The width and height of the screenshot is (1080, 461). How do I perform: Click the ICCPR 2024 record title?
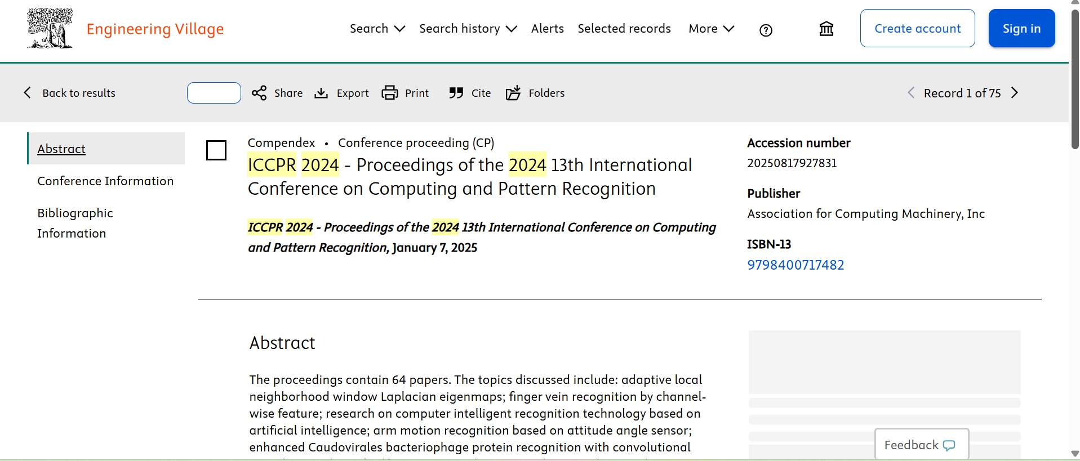[470, 177]
